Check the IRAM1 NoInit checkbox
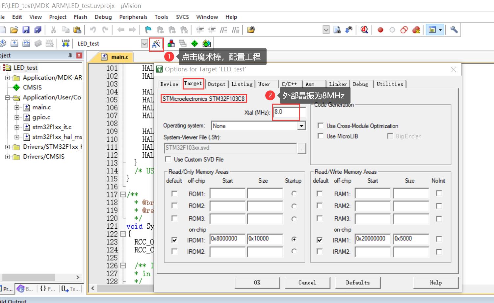This screenshot has width=494, height=303. pos(439,239)
